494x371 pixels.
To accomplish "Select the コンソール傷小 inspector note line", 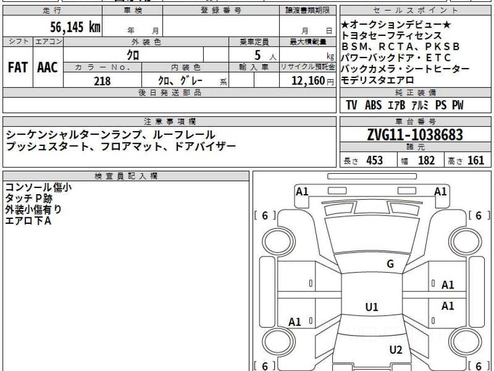I will (x=38, y=188).
